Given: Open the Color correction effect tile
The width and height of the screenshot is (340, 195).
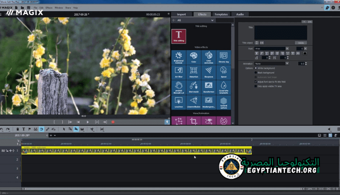Looking at the screenshot, I should [208, 58].
